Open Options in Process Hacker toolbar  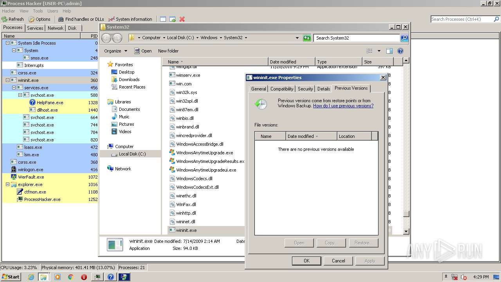tap(40, 19)
